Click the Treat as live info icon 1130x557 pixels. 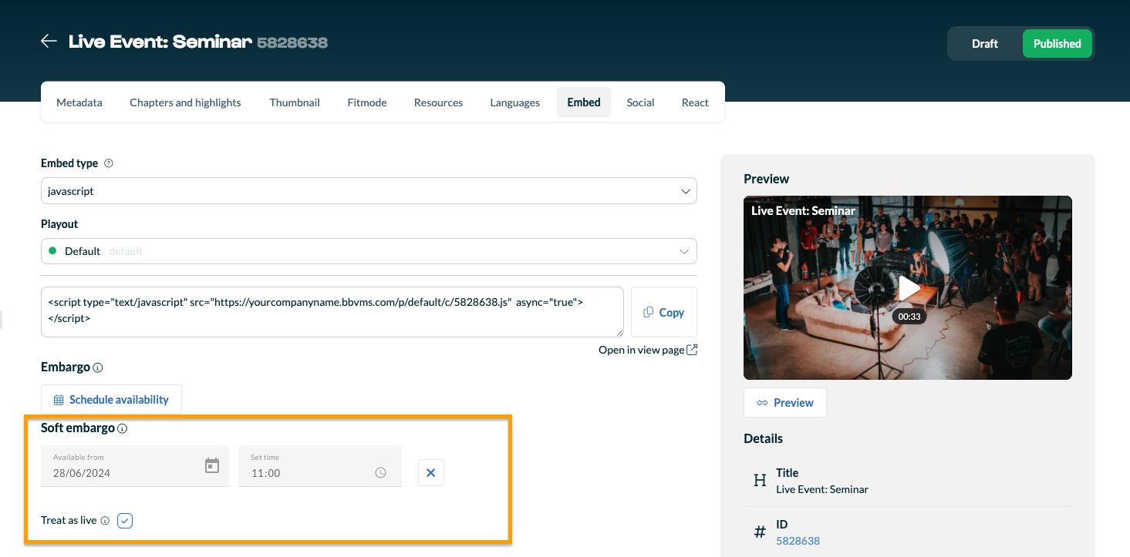coord(105,521)
